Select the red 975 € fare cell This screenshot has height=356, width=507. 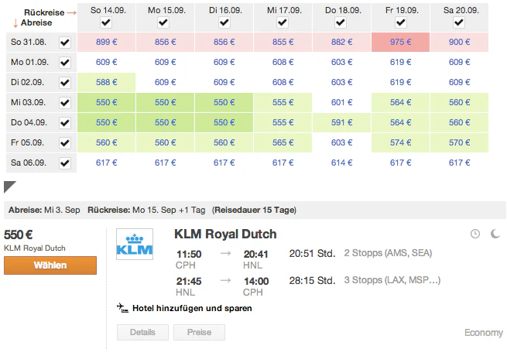(x=401, y=43)
